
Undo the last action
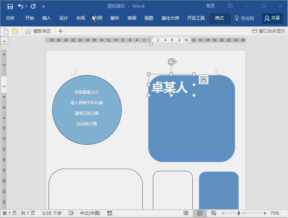pos(20,7)
